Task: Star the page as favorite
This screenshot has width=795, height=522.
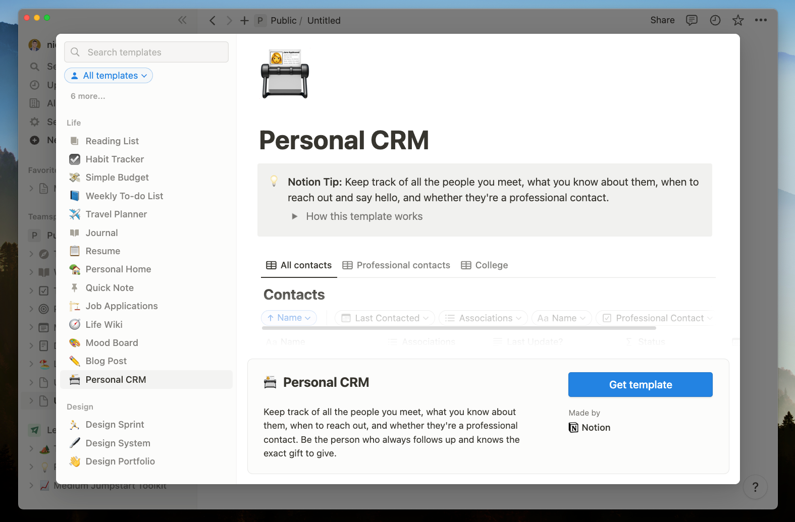Action: point(738,20)
